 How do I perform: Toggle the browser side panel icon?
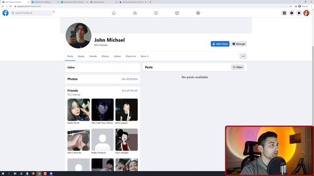pyautogui.click(x=295, y=6)
